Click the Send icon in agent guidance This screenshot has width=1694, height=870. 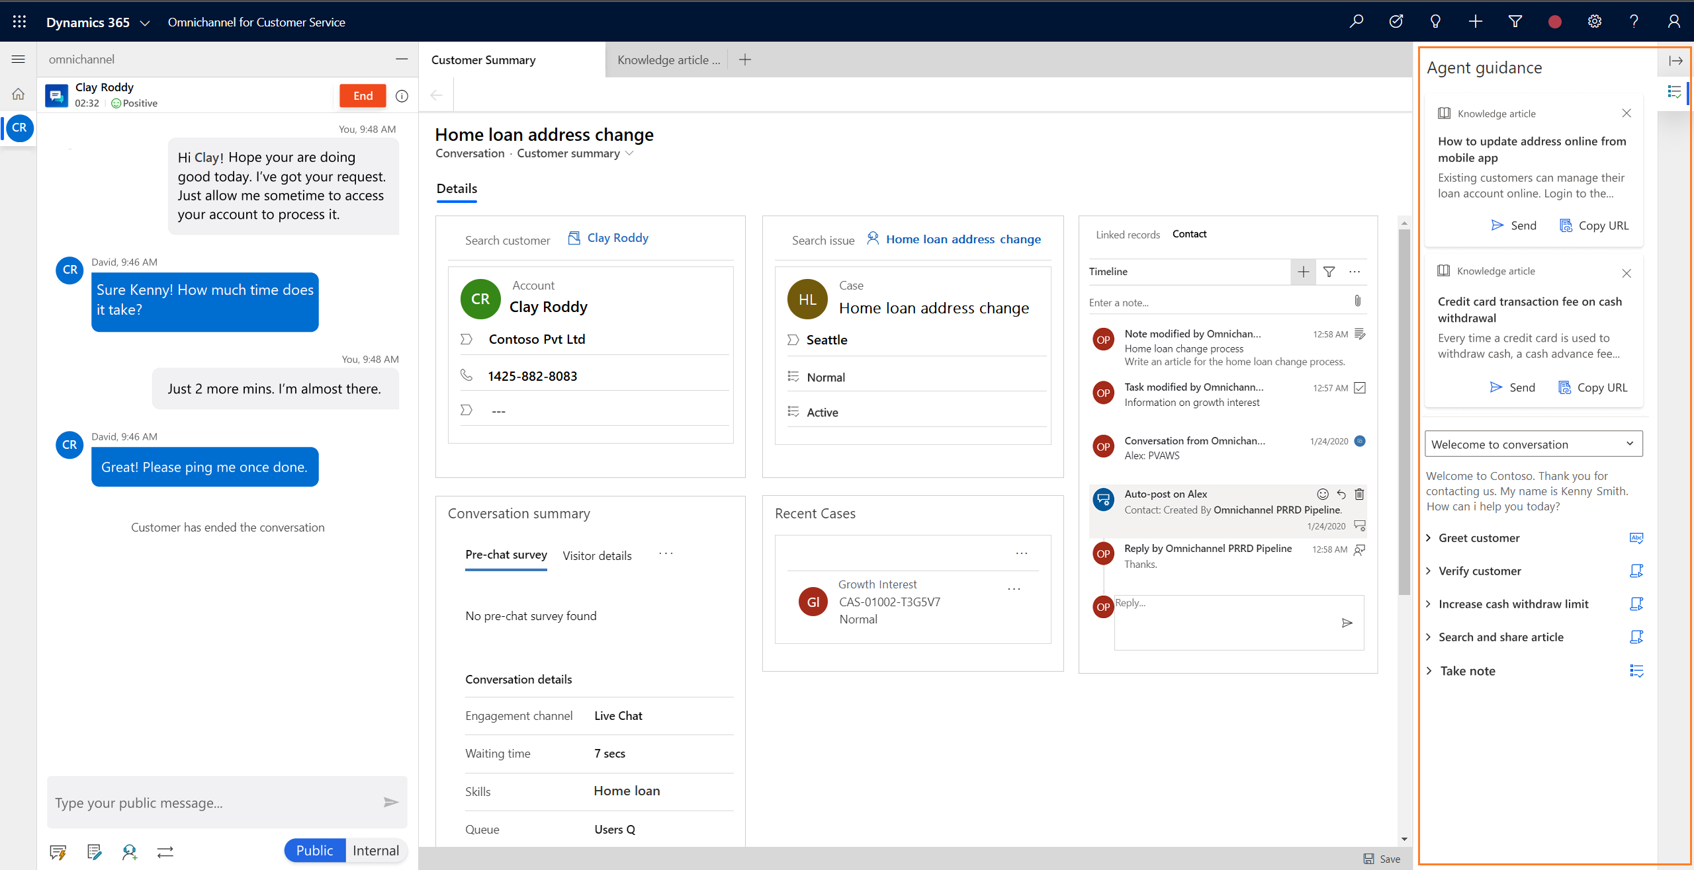(1497, 225)
